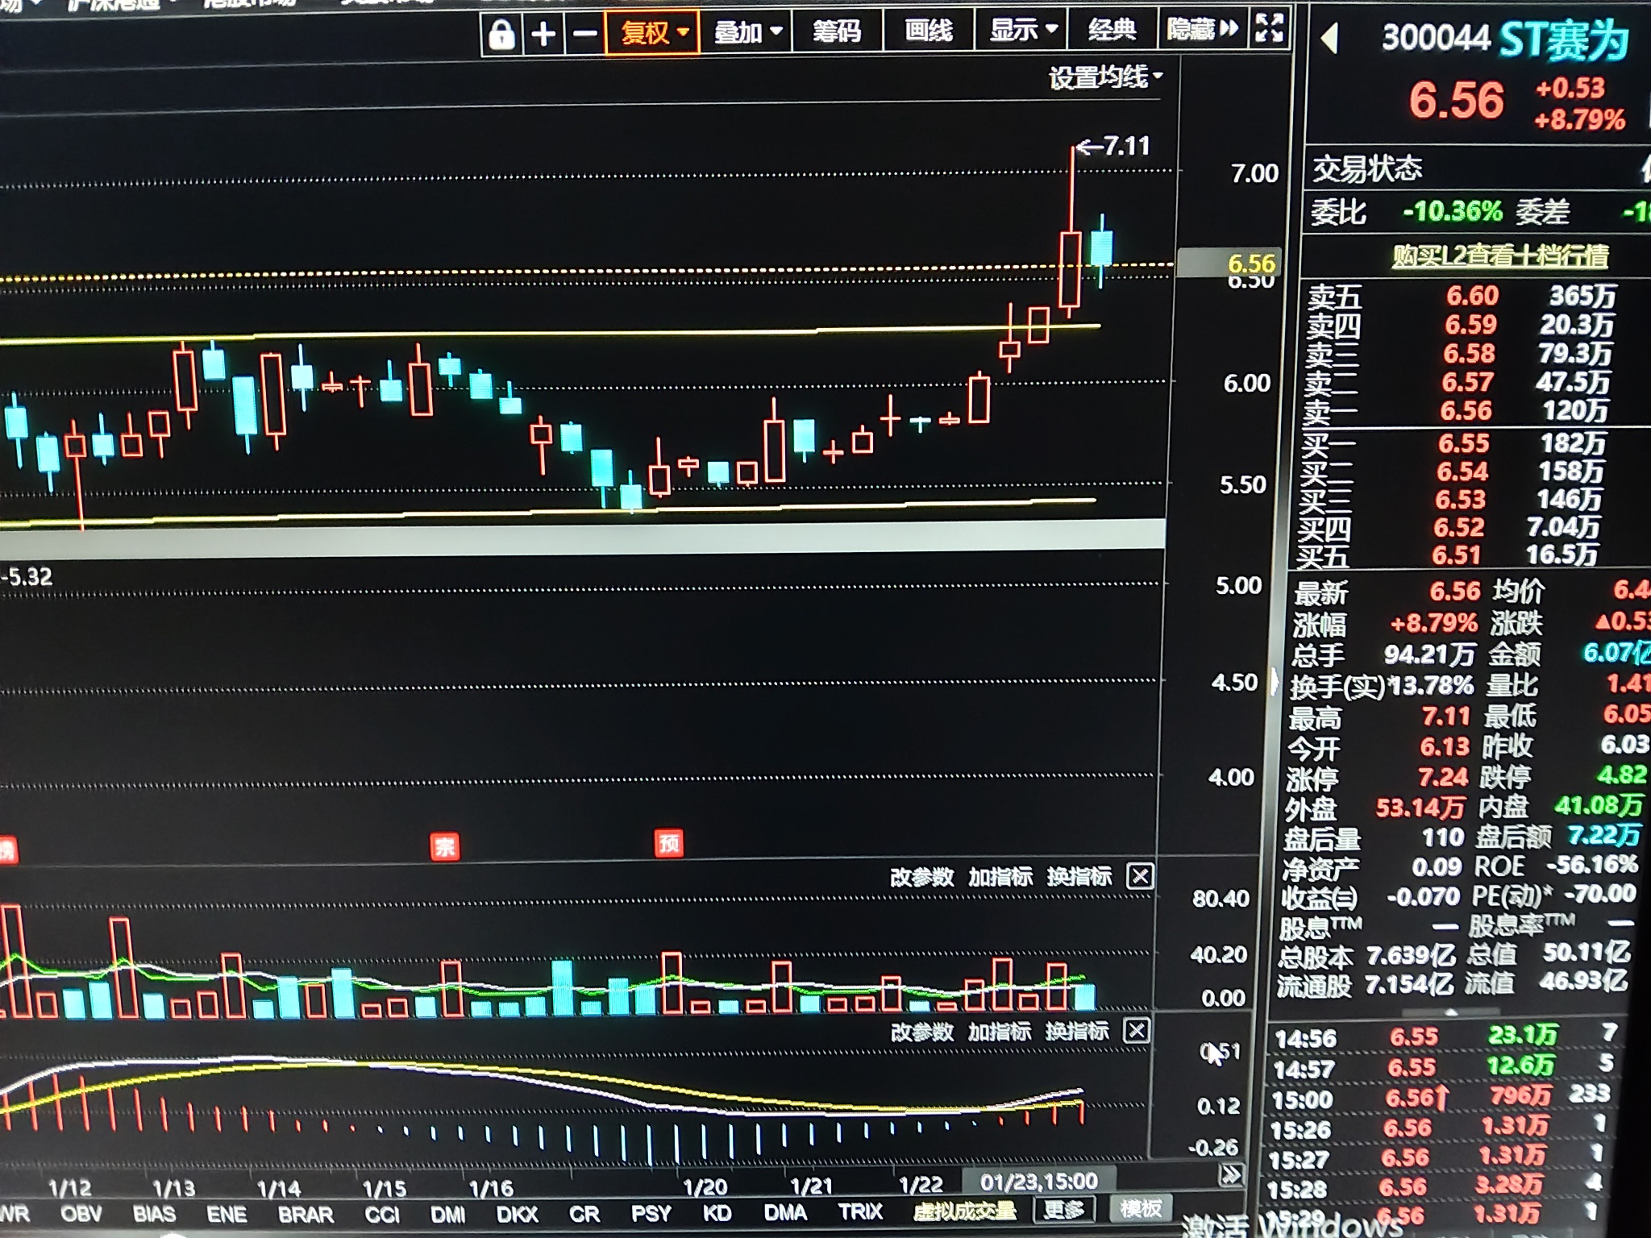Open the 叠加 dropdown menu
The height and width of the screenshot is (1238, 1651).
coord(747,32)
